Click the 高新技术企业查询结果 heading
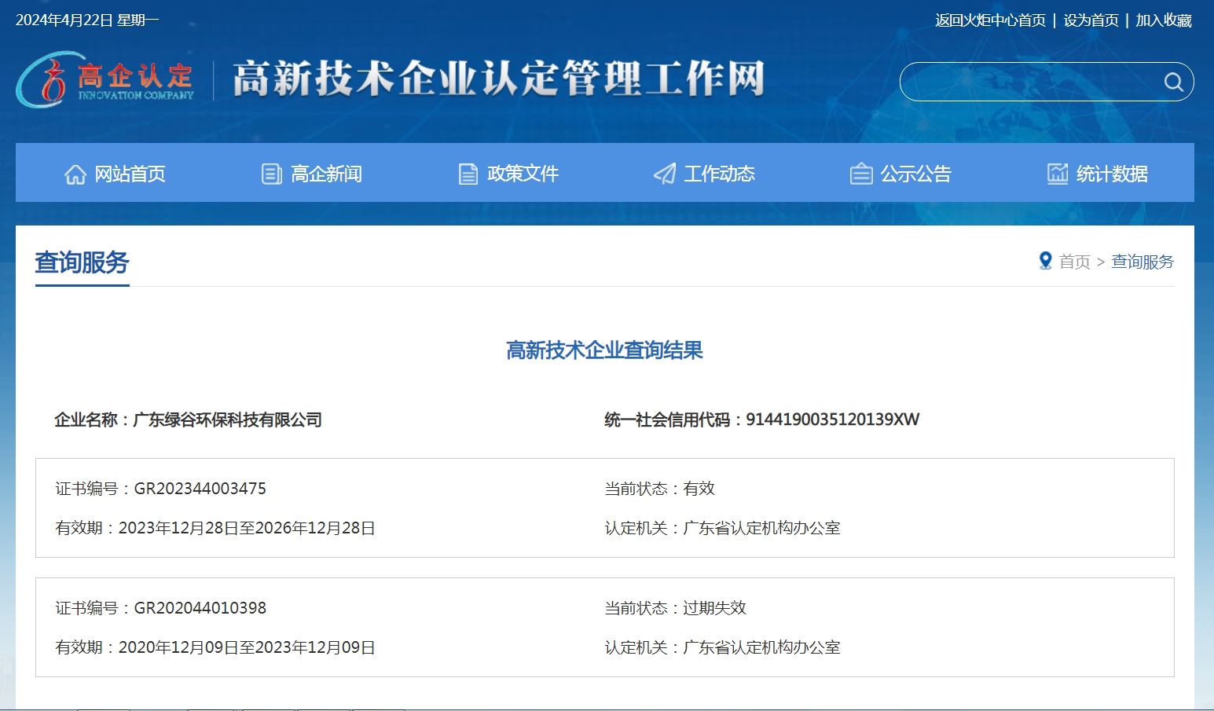1214x711 pixels. pyautogui.click(x=604, y=350)
